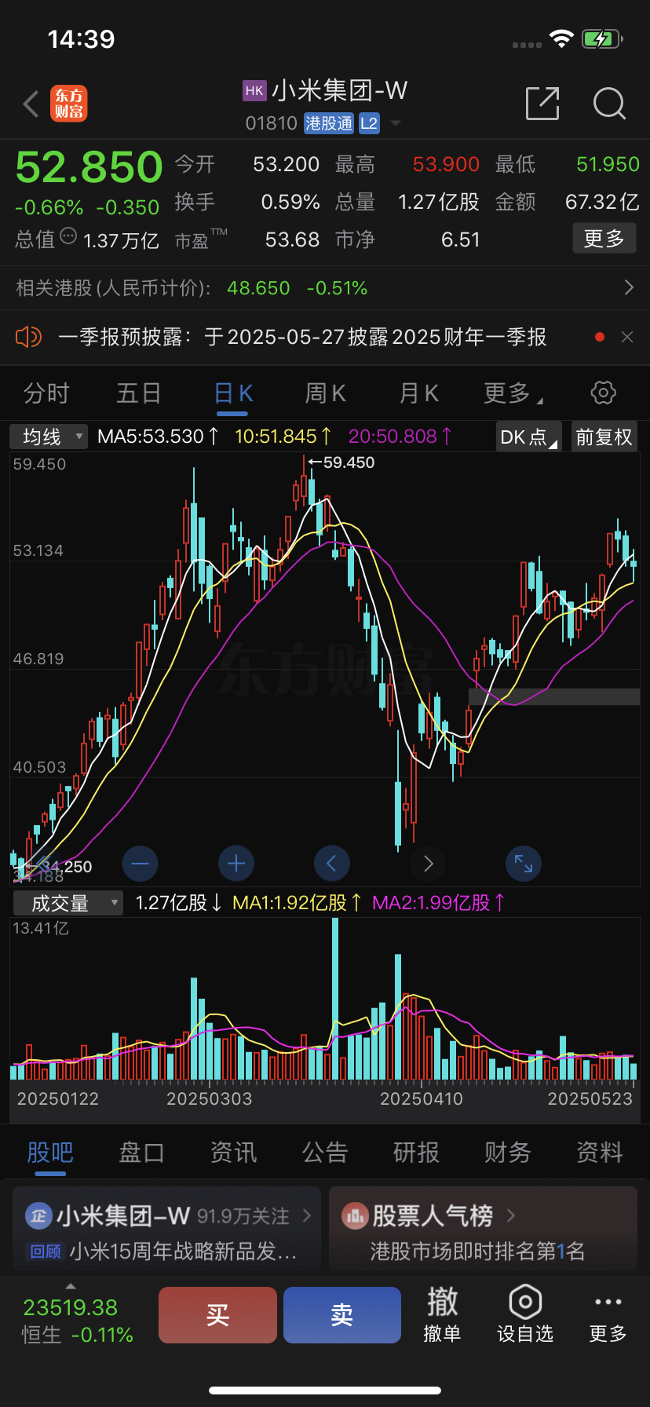Open the 盘口 tab
The width and height of the screenshot is (650, 1407).
pos(141,1153)
